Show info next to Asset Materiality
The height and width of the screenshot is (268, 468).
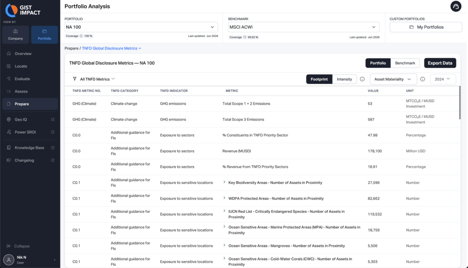422,79
